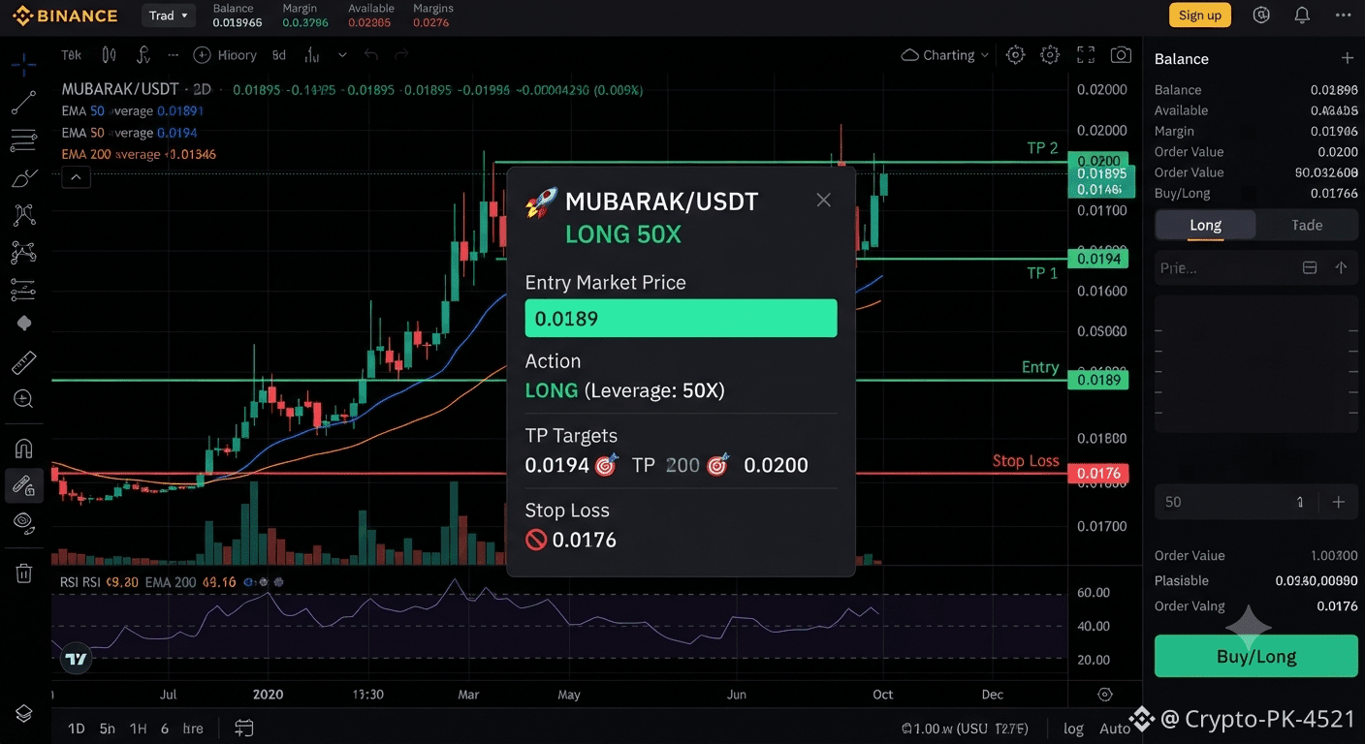Open the date range calendar icon
1365x744 pixels.
243,728
